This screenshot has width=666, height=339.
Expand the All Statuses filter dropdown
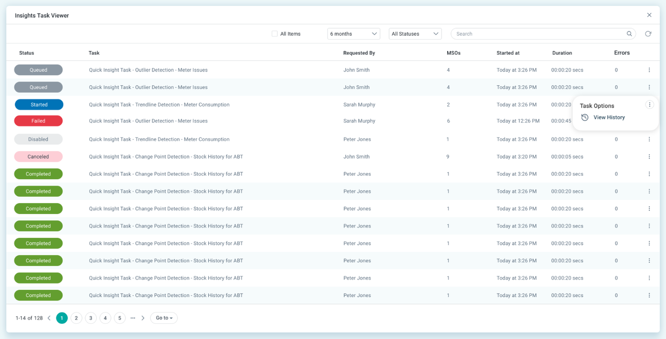tap(415, 34)
